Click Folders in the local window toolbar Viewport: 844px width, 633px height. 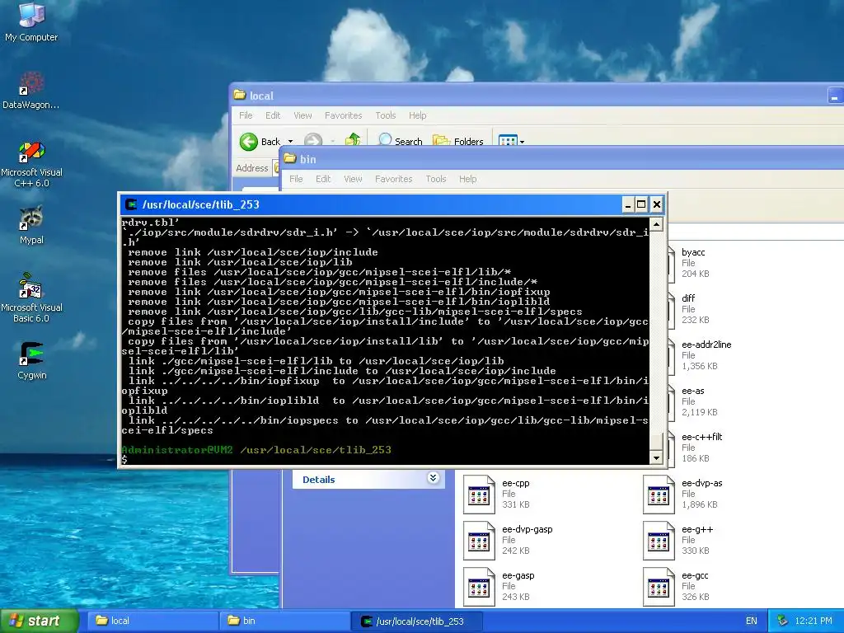(x=458, y=141)
